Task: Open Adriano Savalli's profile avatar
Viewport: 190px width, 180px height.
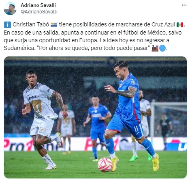Action: 10,9
